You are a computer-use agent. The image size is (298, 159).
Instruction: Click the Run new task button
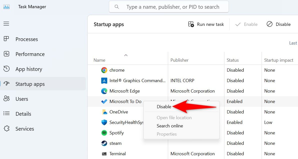tap(206, 24)
